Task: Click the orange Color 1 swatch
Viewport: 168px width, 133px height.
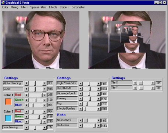Action: [x=8, y=102]
